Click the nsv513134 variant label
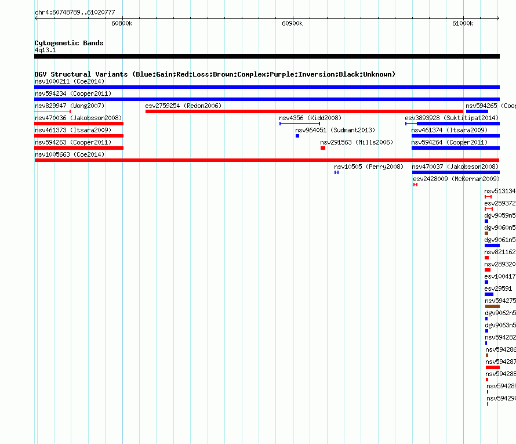Viewport: 516px width, 444px height. (x=500, y=191)
